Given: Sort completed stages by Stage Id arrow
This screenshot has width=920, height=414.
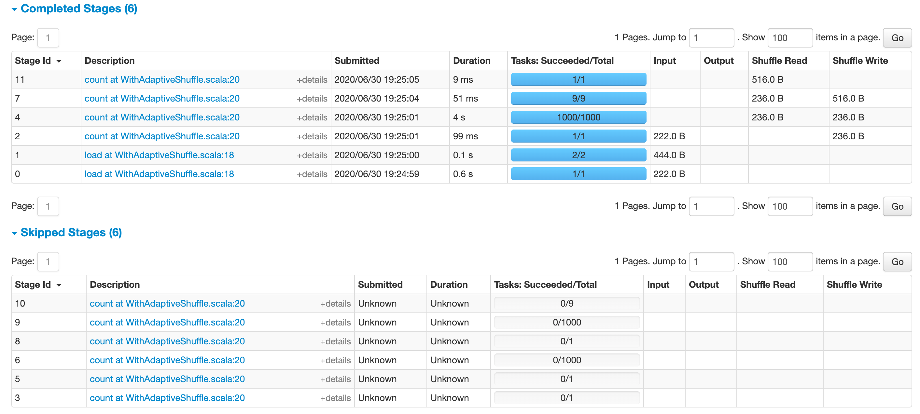Looking at the screenshot, I should pyautogui.click(x=59, y=61).
